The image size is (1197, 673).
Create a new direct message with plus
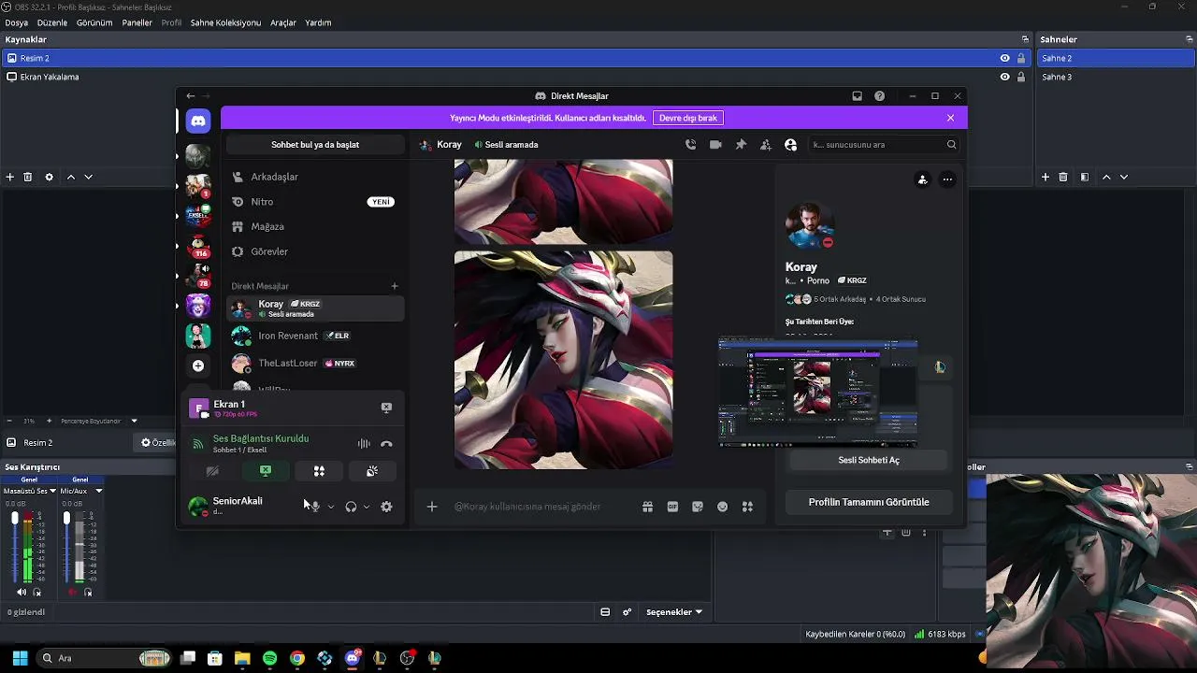(395, 286)
